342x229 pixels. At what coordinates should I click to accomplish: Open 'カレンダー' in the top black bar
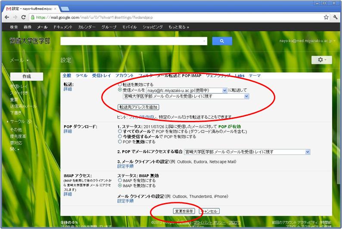pyautogui.click(x=87, y=27)
